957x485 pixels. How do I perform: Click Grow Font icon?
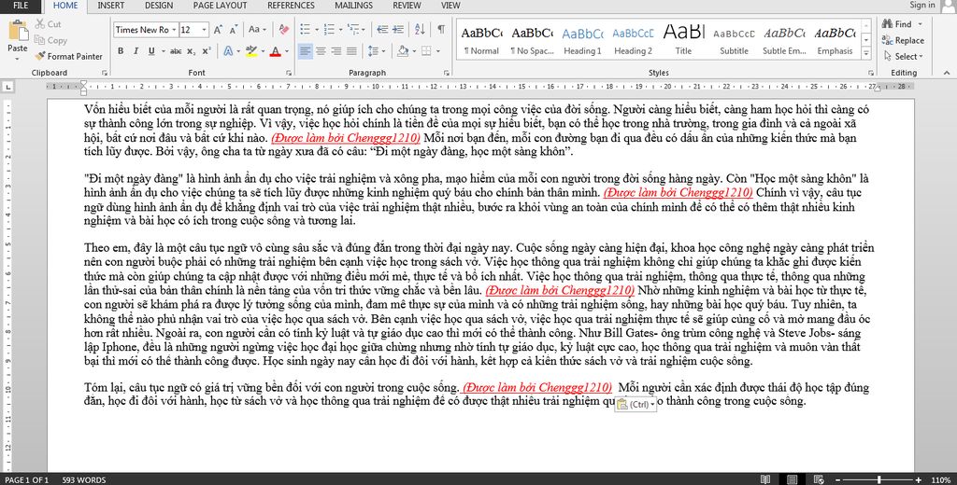[x=219, y=29]
